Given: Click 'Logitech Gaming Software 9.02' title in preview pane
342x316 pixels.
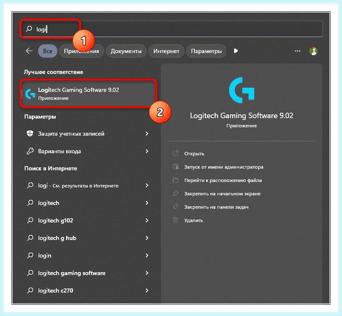Looking at the screenshot, I should click(242, 116).
